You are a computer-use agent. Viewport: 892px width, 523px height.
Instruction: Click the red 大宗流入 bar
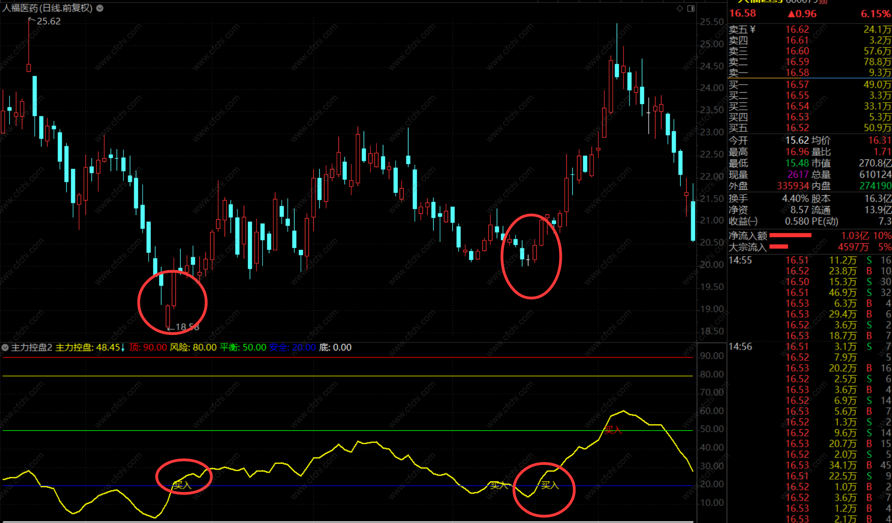[x=779, y=247]
